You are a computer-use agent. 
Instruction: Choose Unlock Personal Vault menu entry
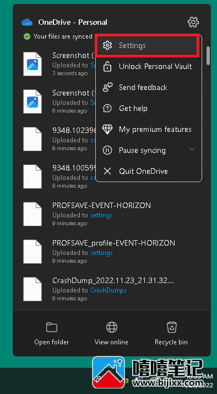tap(149, 67)
